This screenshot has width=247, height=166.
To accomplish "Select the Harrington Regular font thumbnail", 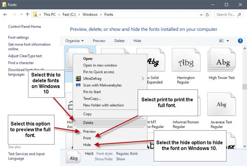I will [x=186, y=60].
